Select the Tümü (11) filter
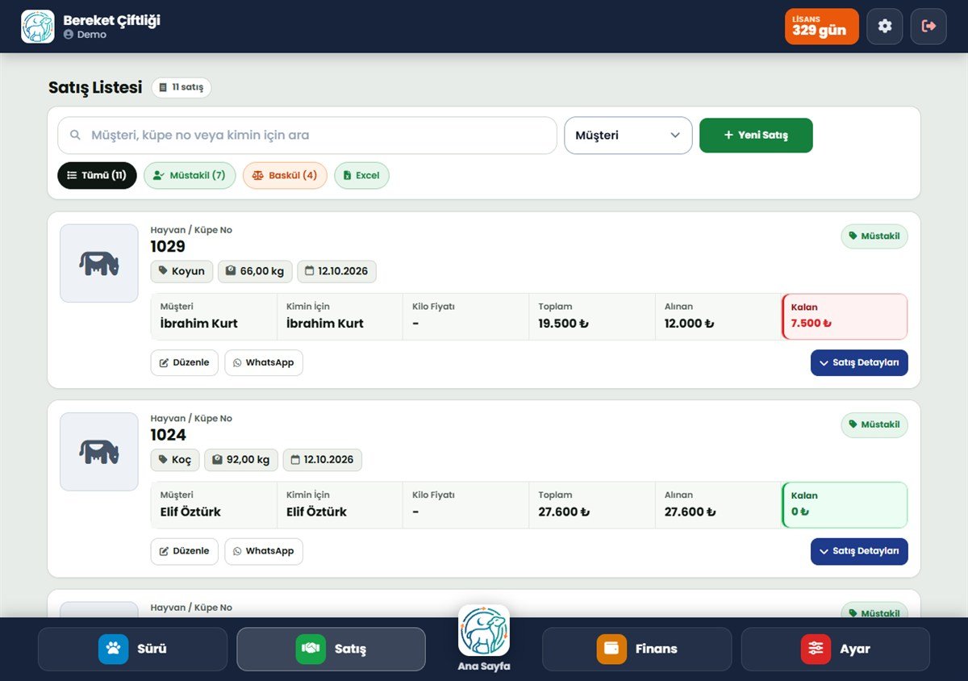Viewport: 968px width, 681px height. 97,176
